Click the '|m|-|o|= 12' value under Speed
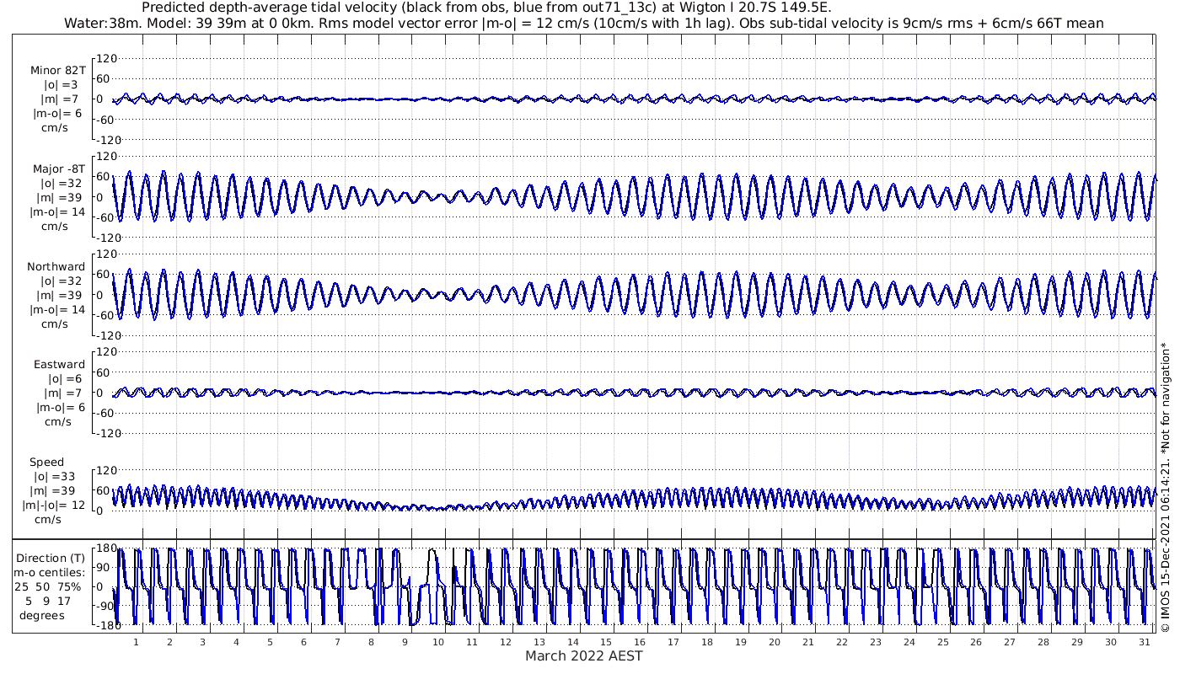1180x674 pixels. click(54, 505)
